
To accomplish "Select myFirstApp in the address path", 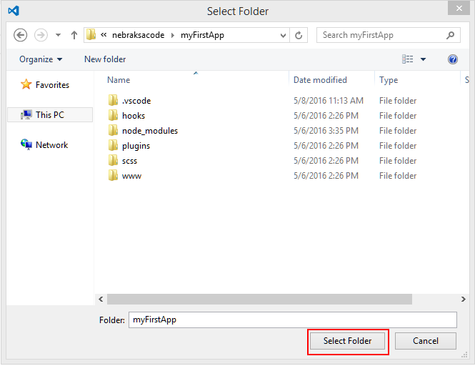I will (x=202, y=36).
